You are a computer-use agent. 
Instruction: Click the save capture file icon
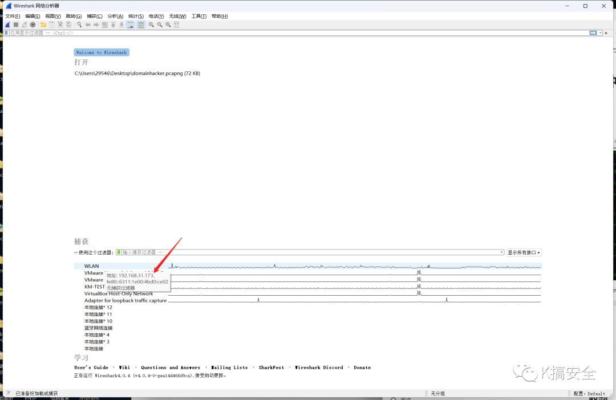coord(52,25)
